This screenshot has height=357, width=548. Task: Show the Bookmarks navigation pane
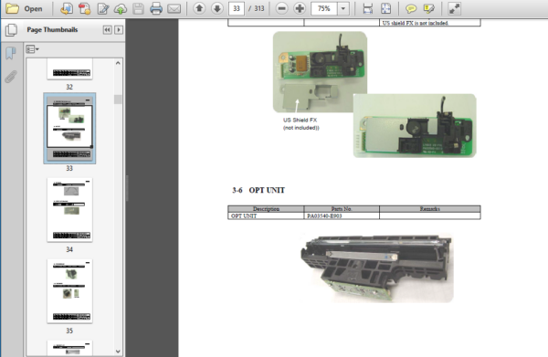pos(11,53)
